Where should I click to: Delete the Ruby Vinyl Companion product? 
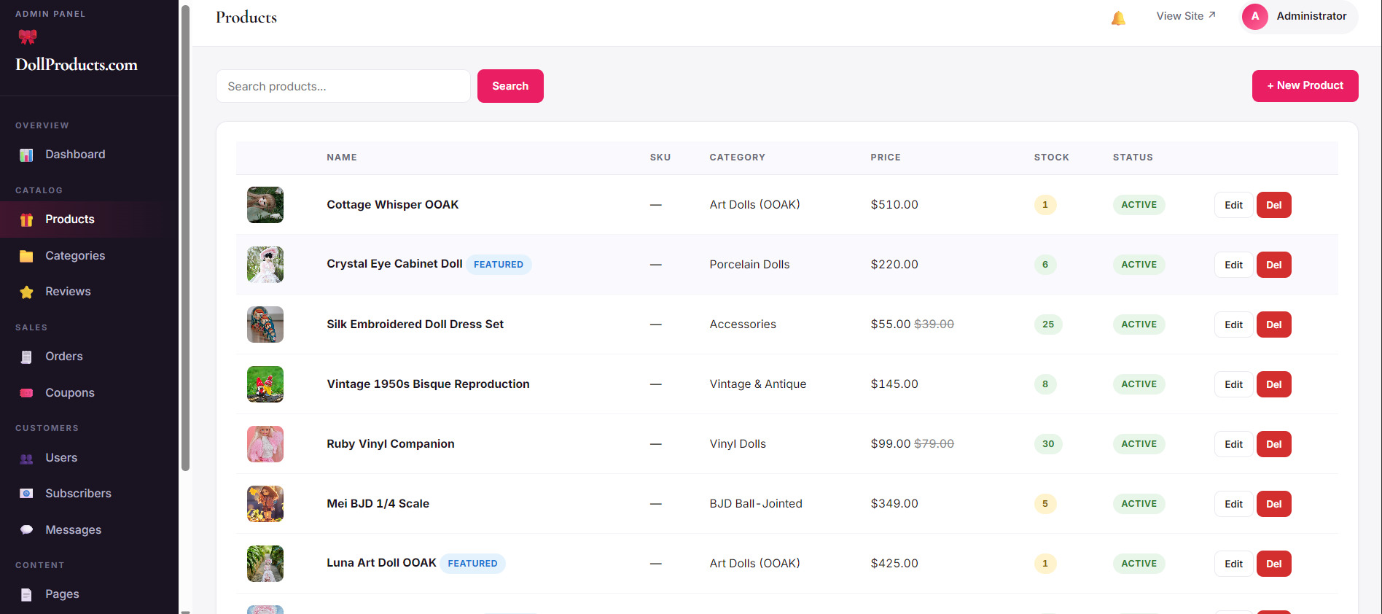click(1273, 444)
